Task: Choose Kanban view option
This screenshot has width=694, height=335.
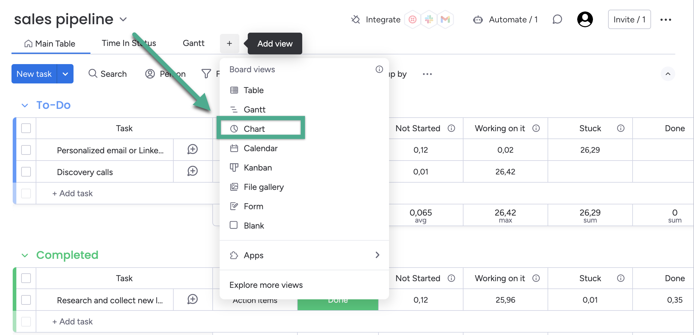Action: [257, 167]
